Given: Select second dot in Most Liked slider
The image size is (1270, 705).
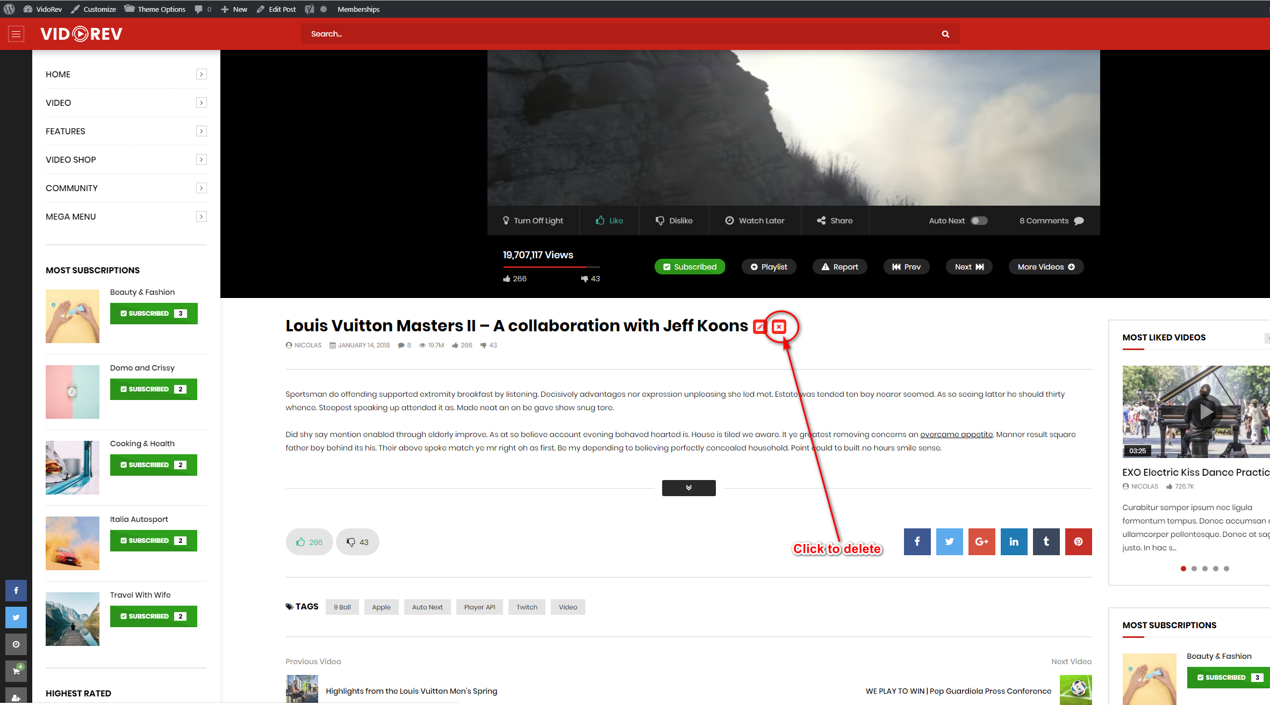Looking at the screenshot, I should [1194, 569].
